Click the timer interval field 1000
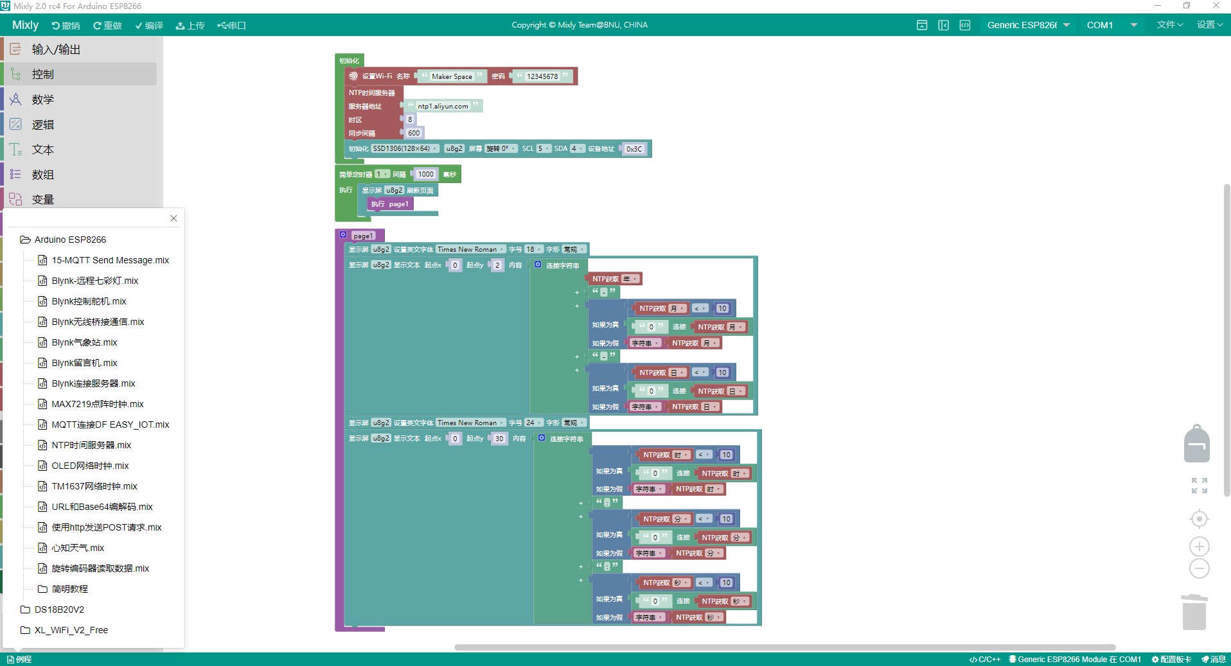The width and height of the screenshot is (1231, 666). pyautogui.click(x=425, y=174)
